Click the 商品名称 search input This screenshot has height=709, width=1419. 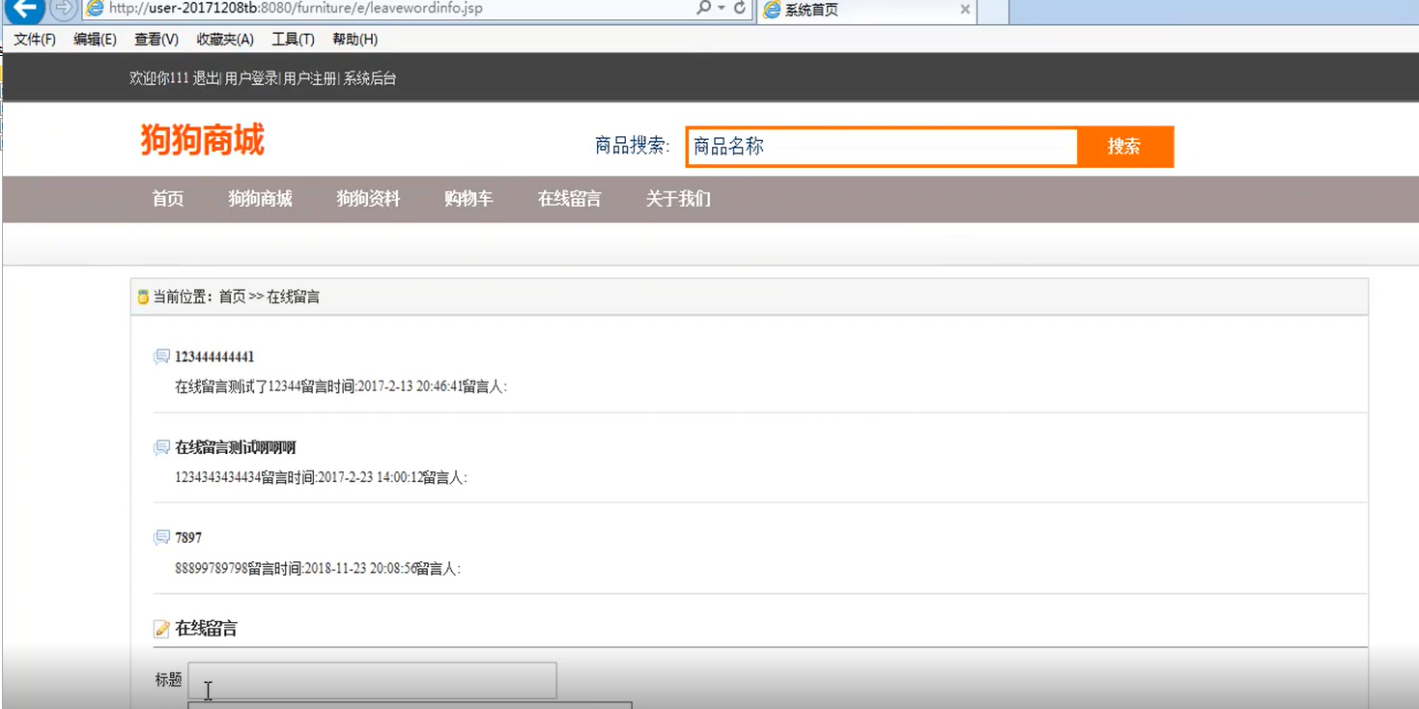coord(882,147)
